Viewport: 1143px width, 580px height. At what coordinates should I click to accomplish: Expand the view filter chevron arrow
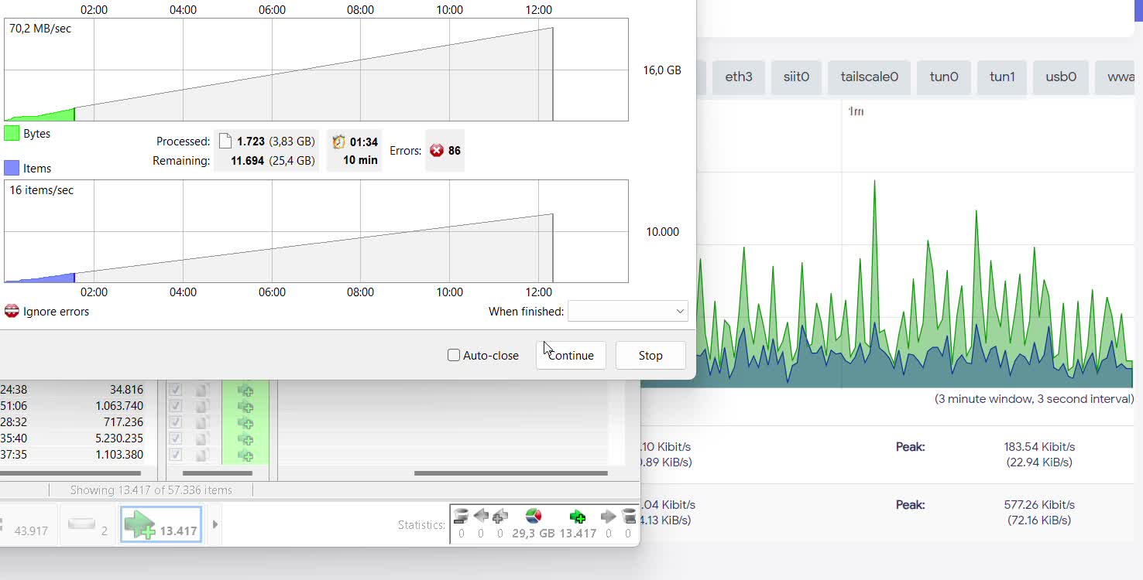pos(215,524)
